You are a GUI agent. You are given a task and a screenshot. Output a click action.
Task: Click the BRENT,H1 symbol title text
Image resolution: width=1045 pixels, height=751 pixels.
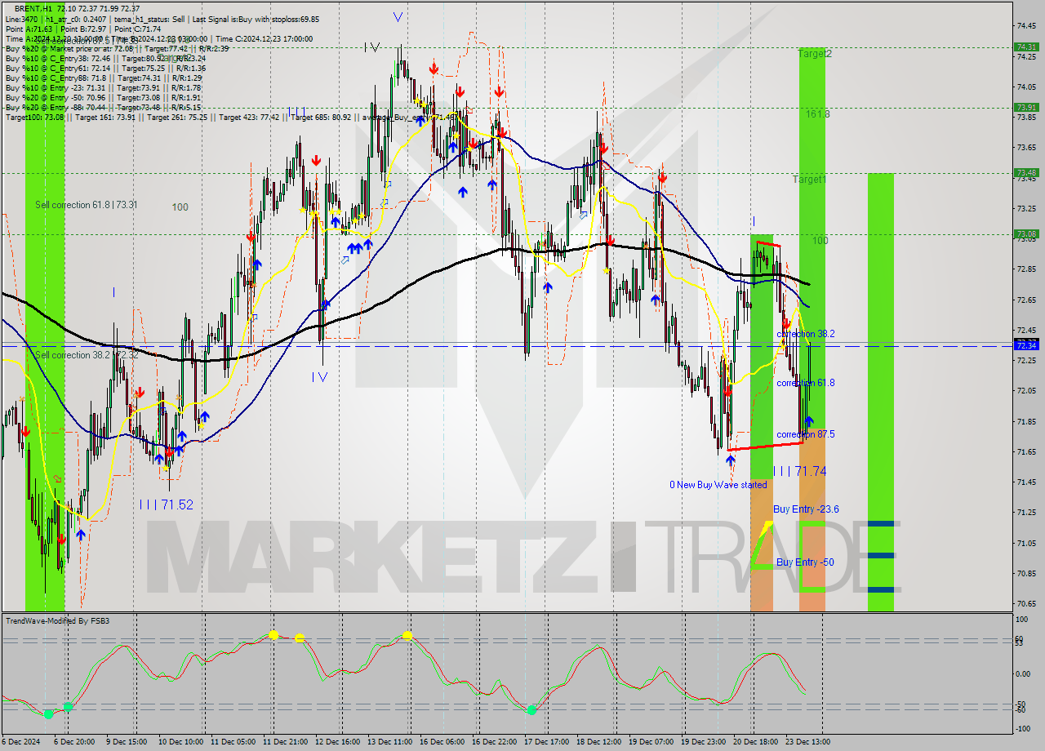(x=34, y=8)
